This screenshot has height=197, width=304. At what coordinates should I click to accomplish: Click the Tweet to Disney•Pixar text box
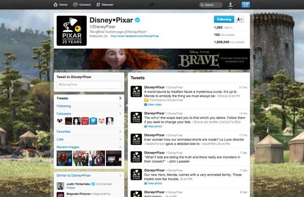[x=89, y=85]
